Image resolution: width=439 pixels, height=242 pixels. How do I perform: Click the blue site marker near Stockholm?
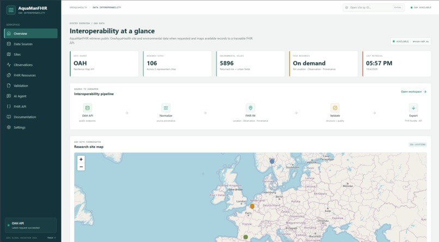(x=272, y=161)
